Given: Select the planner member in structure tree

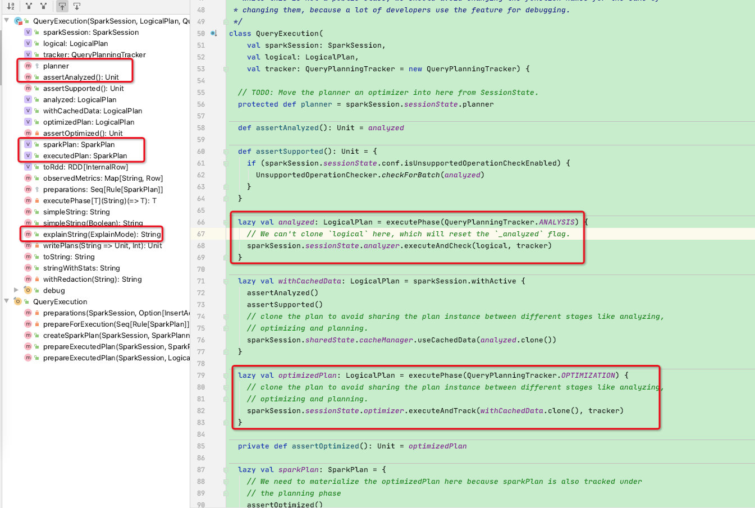Looking at the screenshot, I should pos(56,66).
